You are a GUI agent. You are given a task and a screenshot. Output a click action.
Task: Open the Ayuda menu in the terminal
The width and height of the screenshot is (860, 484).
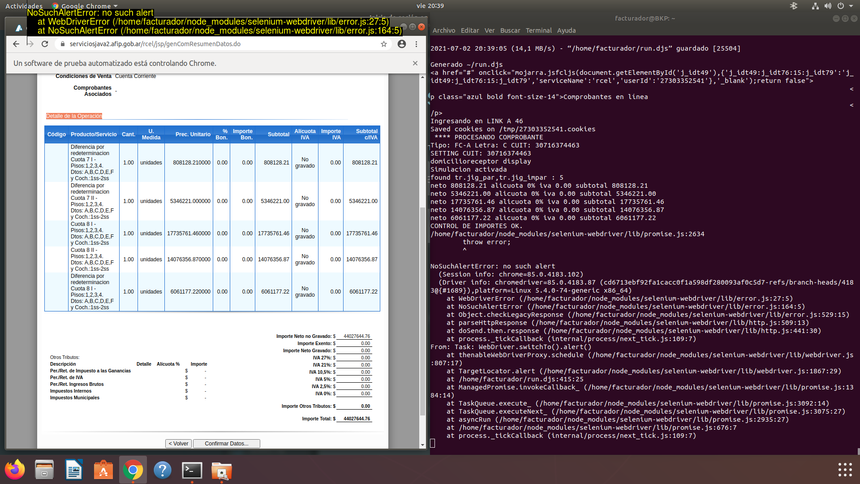pyautogui.click(x=567, y=30)
